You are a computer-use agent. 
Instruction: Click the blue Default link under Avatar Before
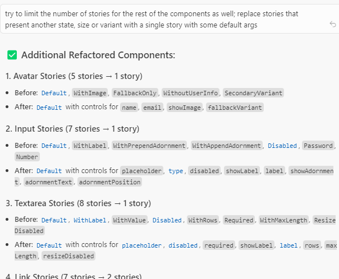click(54, 93)
